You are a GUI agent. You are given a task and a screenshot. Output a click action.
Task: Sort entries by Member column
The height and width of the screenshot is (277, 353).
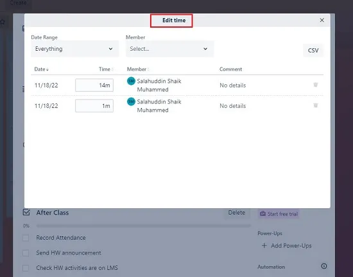coord(138,69)
